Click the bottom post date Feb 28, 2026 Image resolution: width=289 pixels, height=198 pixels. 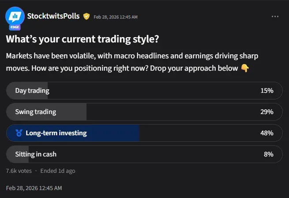(x=34, y=188)
